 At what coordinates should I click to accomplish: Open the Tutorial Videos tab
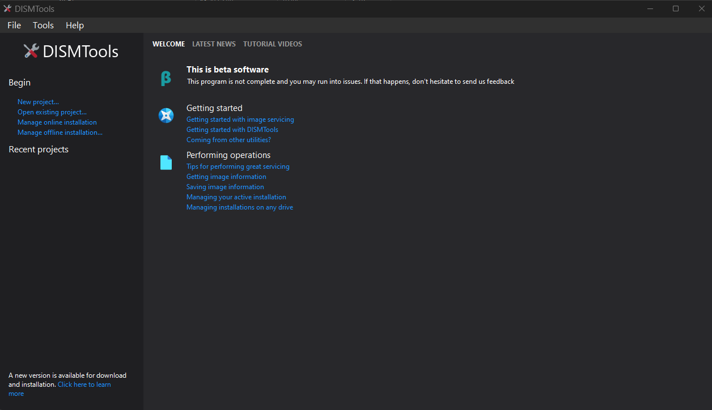(x=273, y=44)
